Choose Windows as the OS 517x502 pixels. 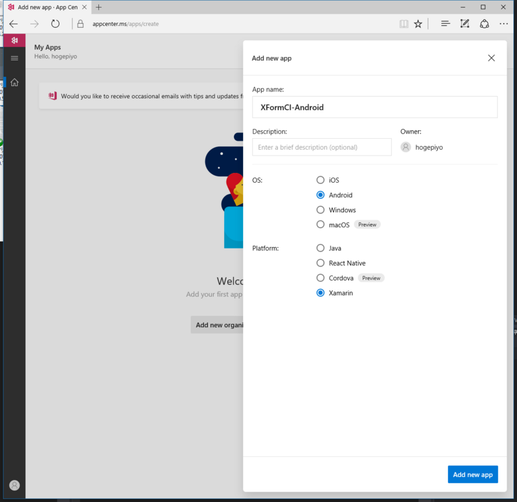[x=320, y=210]
